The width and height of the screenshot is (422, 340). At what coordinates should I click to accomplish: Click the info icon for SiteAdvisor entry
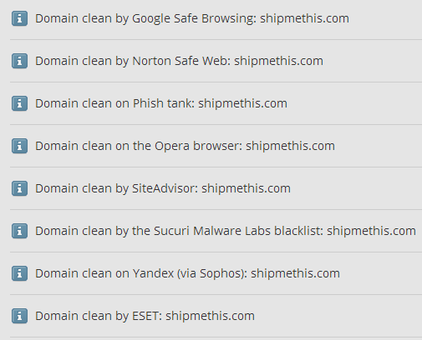click(19, 188)
